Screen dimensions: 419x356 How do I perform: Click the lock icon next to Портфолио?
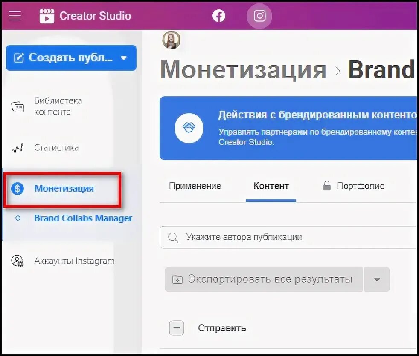click(326, 186)
